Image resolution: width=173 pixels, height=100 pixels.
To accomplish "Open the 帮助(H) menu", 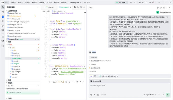I will click(x=64, y=3).
